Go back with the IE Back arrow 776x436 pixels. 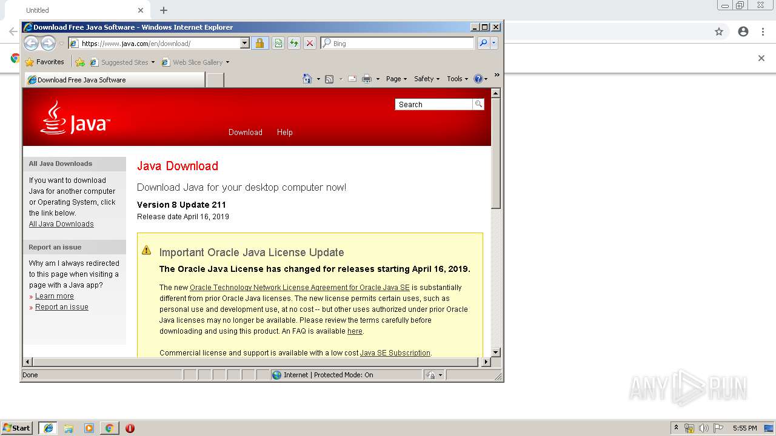click(32, 43)
